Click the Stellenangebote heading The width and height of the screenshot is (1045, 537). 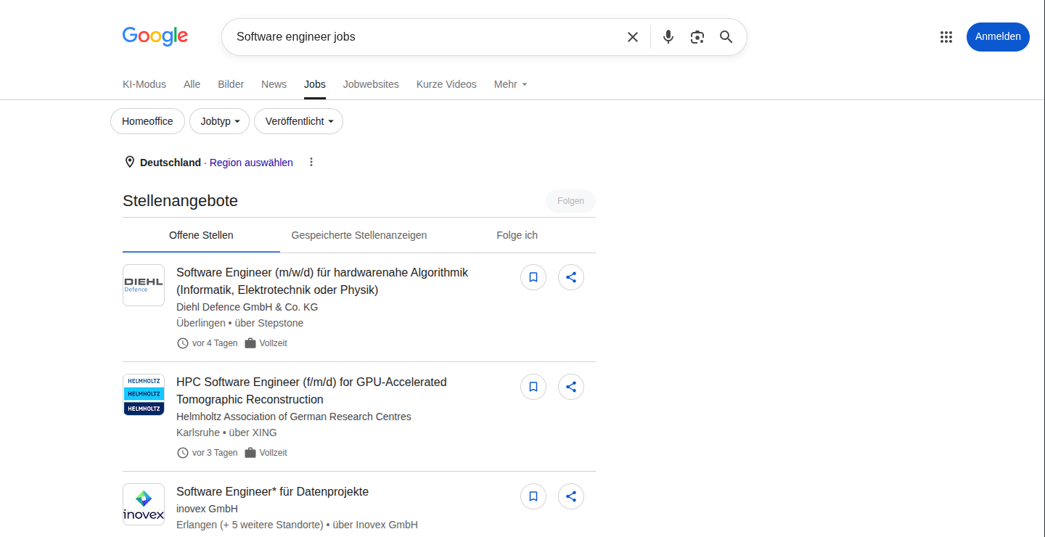[x=180, y=201]
